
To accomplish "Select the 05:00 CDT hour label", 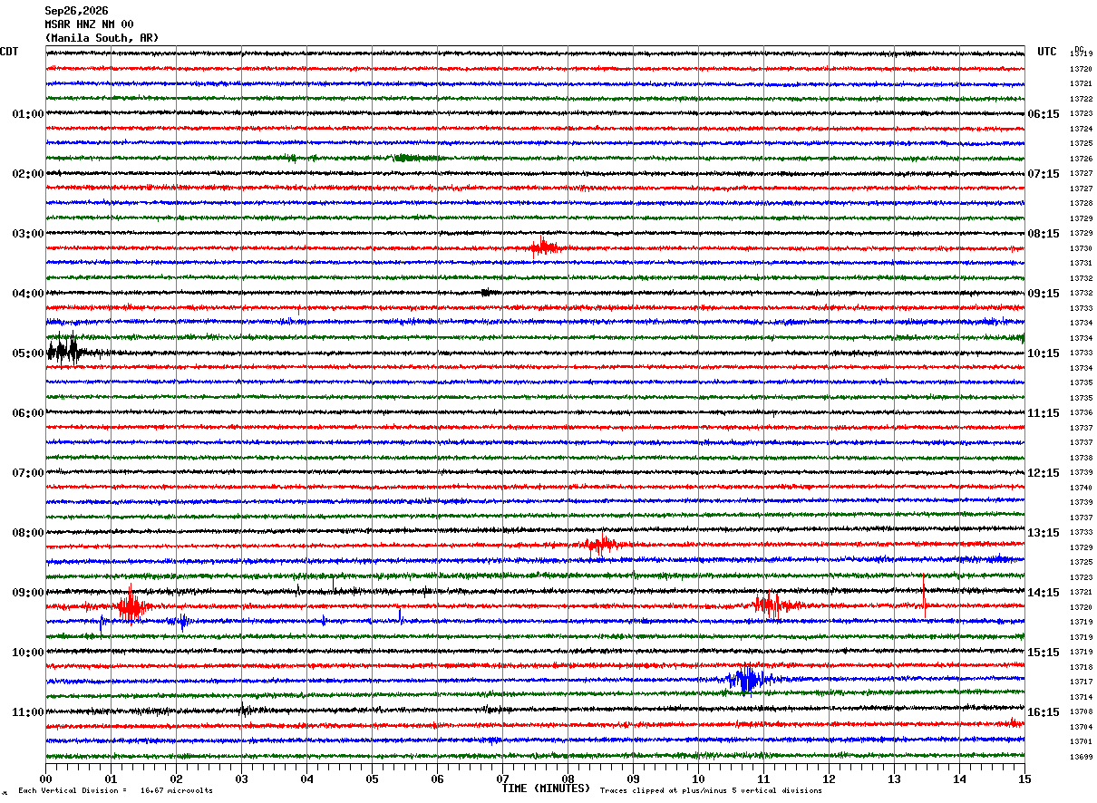I will pyautogui.click(x=28, y=353).
